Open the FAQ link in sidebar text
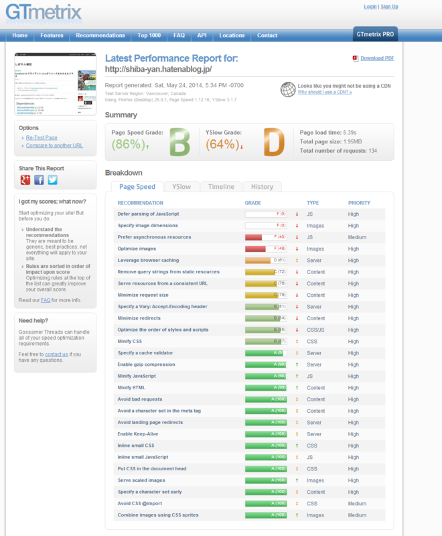The height and width of the screenshot is (536, 442). coord(46,300)
